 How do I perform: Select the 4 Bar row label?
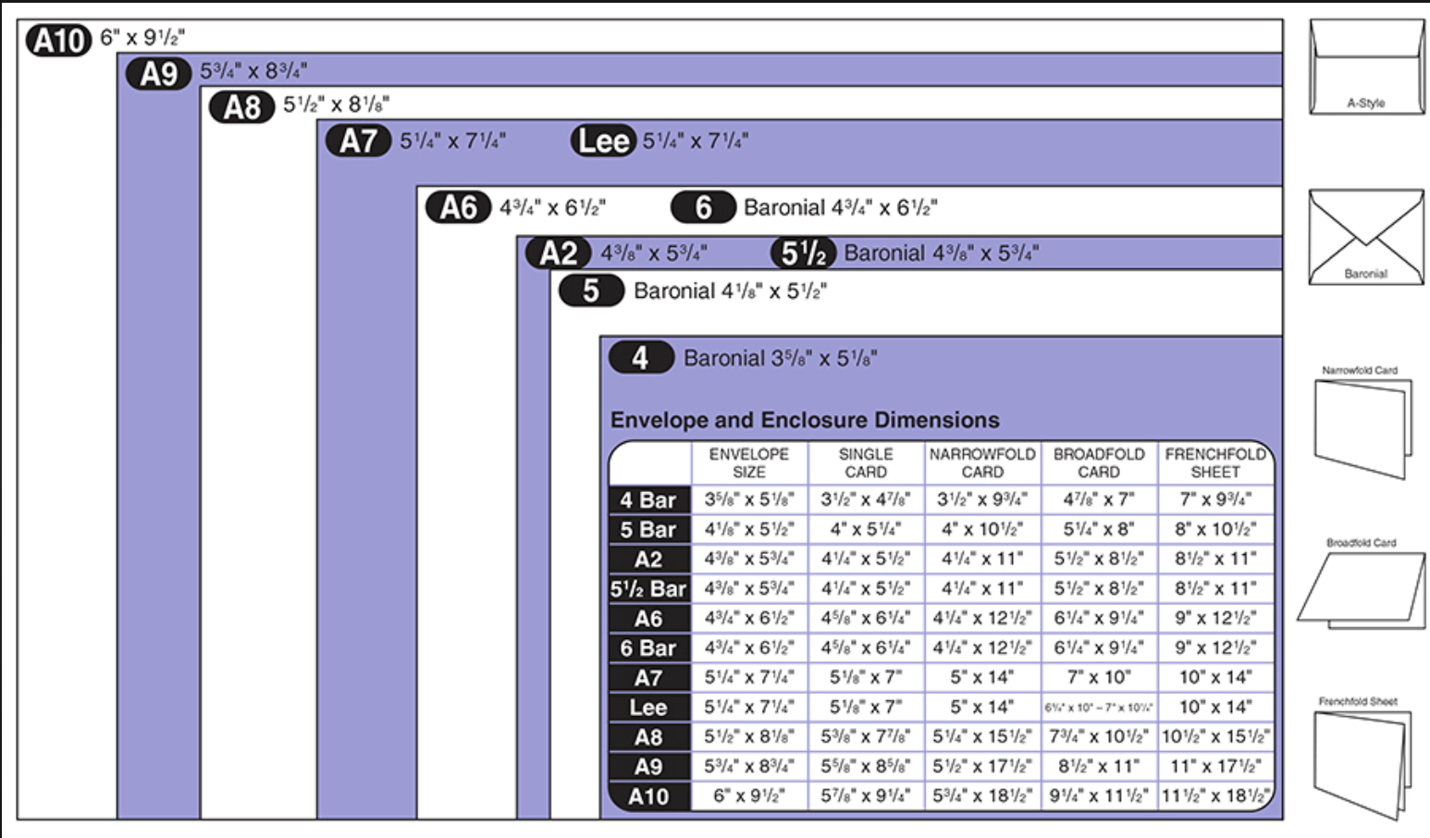pyautogui.click(x=649, y=500)
